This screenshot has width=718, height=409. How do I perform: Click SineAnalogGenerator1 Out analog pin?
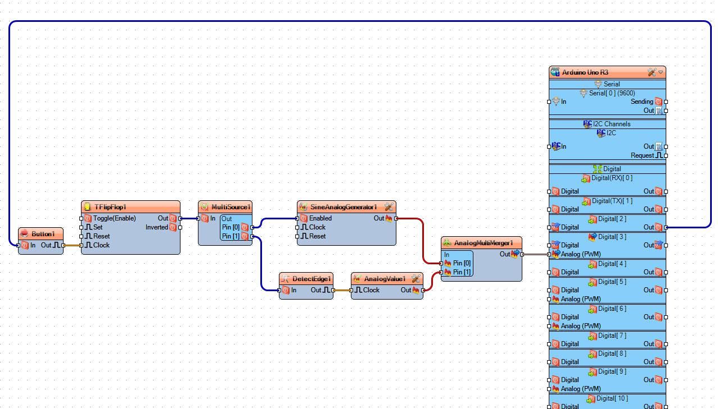(x=396, y=218)
